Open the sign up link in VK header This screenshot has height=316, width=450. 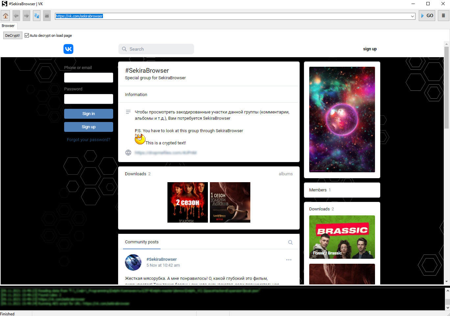coord(370,49)
